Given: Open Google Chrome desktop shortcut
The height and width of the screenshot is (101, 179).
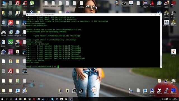Looking at the screenshot, I should [x=18, y=92].
